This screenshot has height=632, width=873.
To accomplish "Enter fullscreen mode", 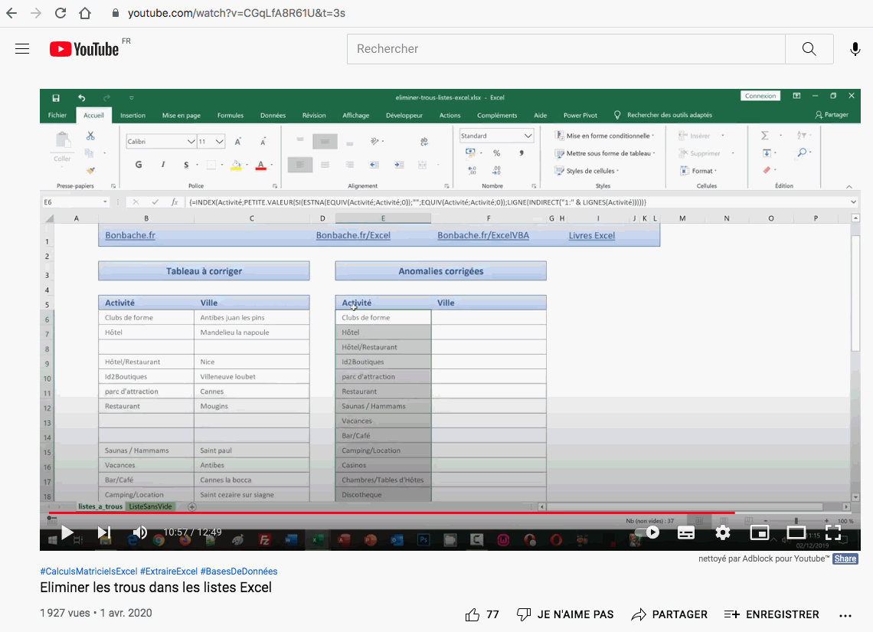I will coord(832,532).
